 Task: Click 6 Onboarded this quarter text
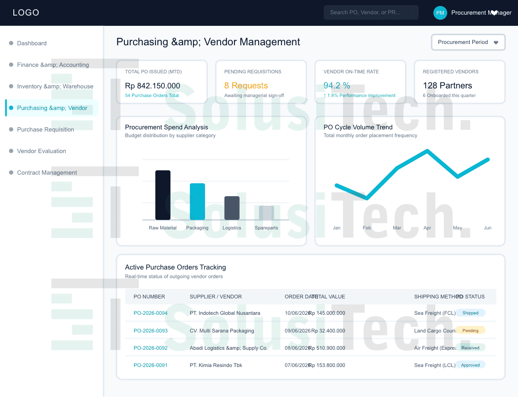point(449,95)
